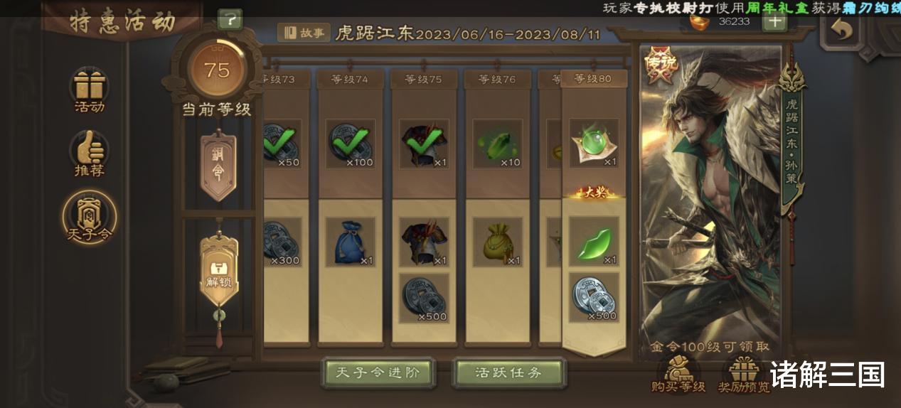Image resolution: width=901 pixels, height=408 pixels.
Task: Click the 活跃任务 button
Action: [508, 373]
